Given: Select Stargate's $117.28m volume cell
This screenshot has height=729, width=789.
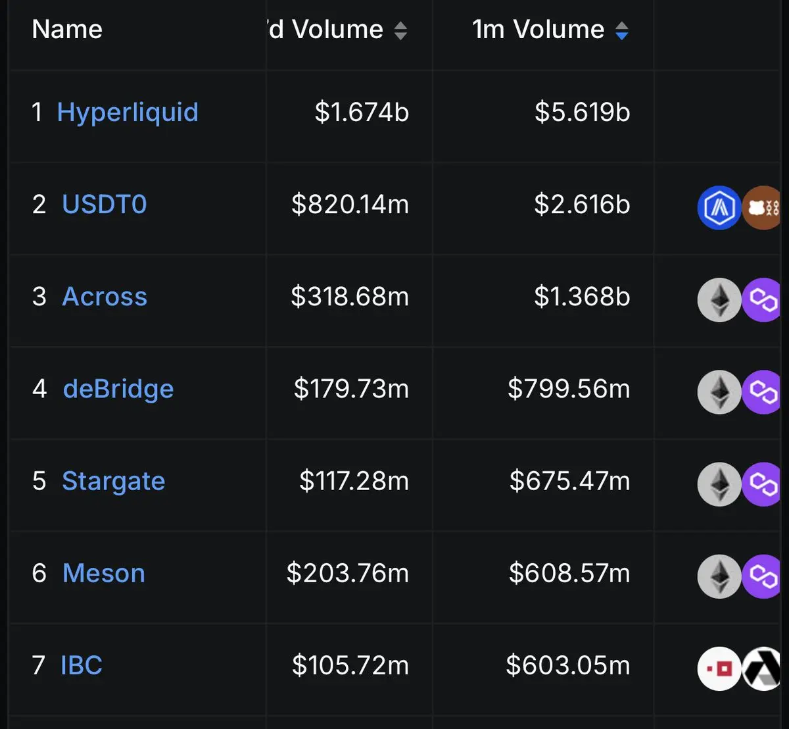Looking at the screenshot, I should [x=354, y=481].
